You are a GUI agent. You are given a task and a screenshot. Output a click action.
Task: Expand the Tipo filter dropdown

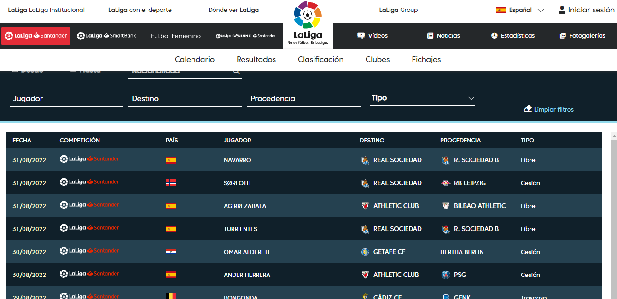point(423,98)
